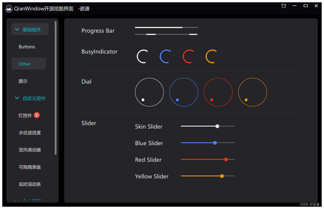Open the 实时滚动条 page
This screenshot has height=209, width=324.
pyautogui.click(x=30, y=184)
